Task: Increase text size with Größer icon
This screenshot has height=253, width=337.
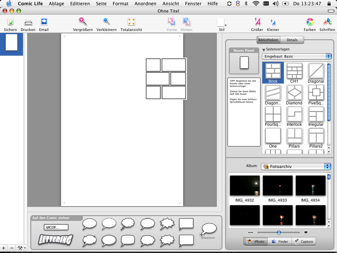Action: click(257, 22)
